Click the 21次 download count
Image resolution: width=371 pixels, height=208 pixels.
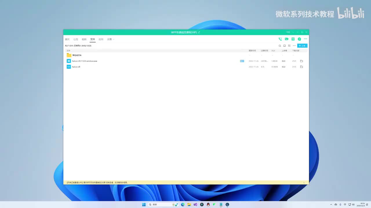(x=294, y=67)
